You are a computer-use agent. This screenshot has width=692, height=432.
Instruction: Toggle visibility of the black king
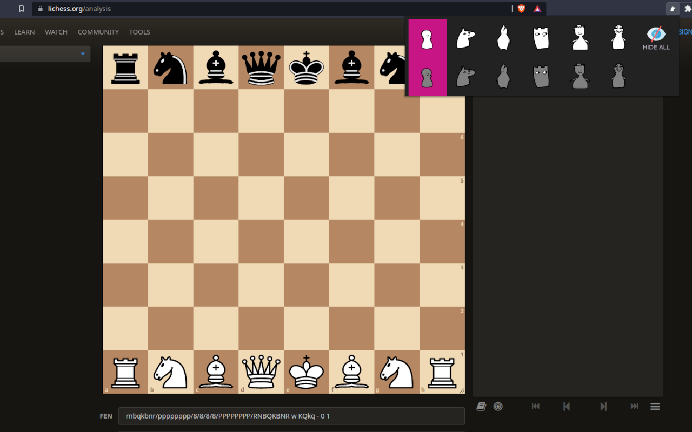pyautogui.click(x=618, y=76)
